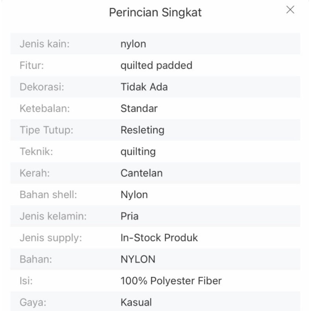Click the Kasual style value
Screen dimensions: 311x311
point(136,302)
